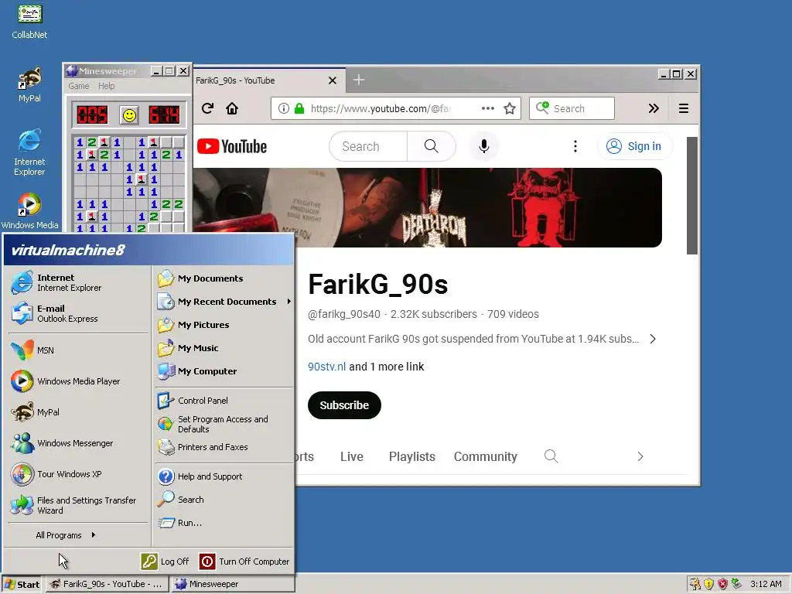
Task: Click the Minesweeper smiley face button
Action: click(129, 116)
